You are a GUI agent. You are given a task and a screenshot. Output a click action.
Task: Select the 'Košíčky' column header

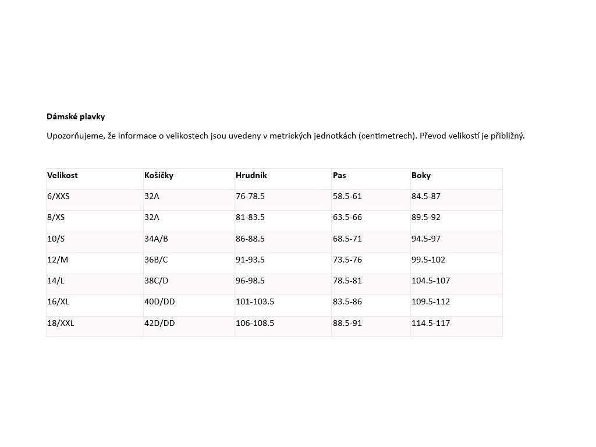point(159,175)
